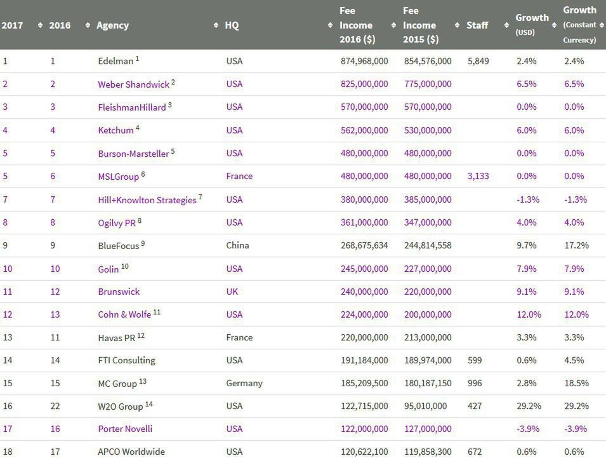Open the Brunswick agency link
606x458 pixels.
[x=119, y=292]
